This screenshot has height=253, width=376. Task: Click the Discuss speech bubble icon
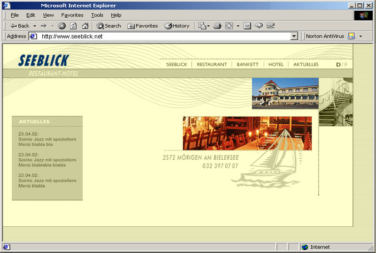259,26
